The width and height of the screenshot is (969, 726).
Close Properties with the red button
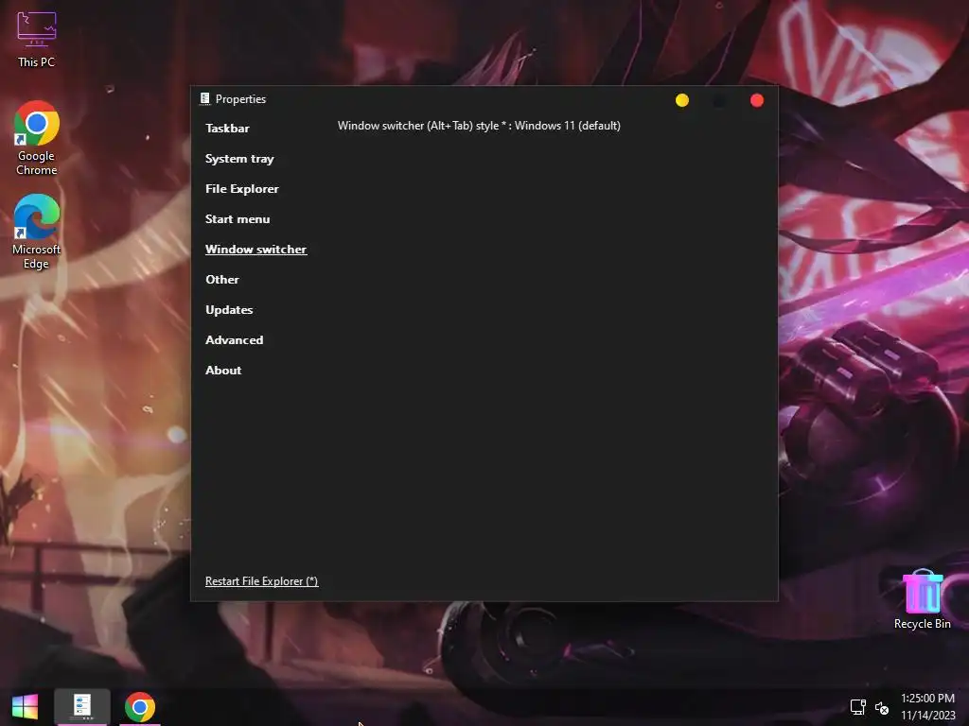(757, 100)
